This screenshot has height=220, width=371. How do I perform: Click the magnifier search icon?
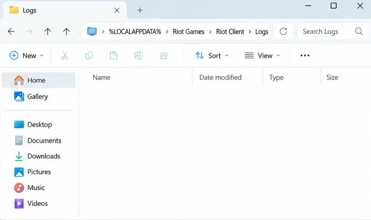point(359,31)
